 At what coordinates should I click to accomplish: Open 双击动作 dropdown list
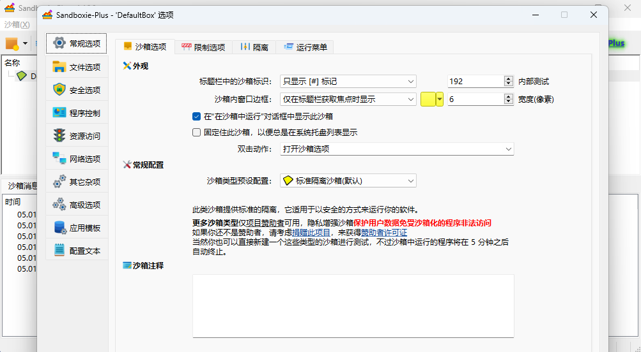point(397,149)
